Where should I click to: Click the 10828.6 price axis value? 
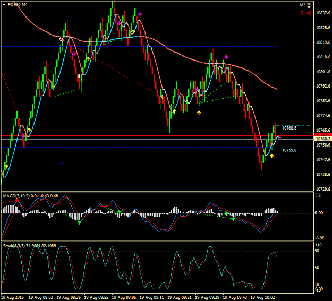click(323, 28)
